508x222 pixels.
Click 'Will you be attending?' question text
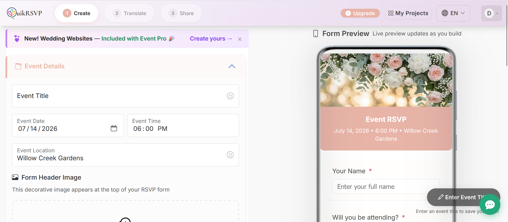(x=365, y=217)
